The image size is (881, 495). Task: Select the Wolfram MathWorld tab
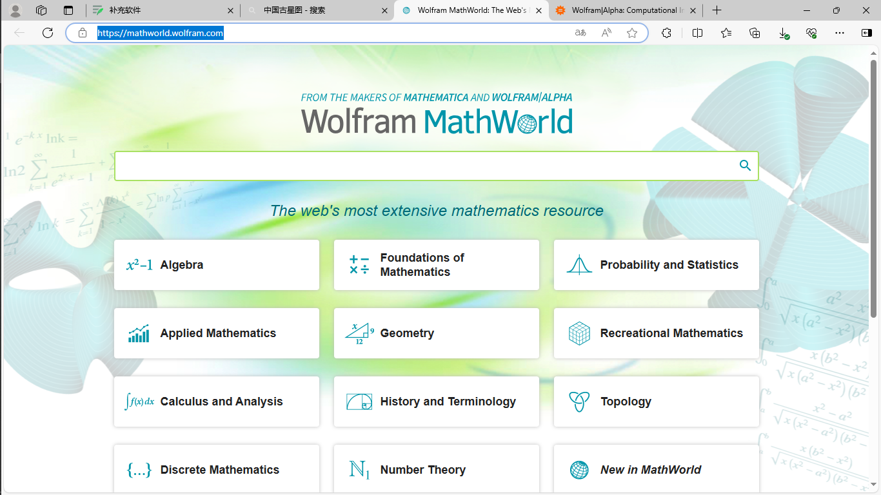pyautogui.click(x=471, y=10)
